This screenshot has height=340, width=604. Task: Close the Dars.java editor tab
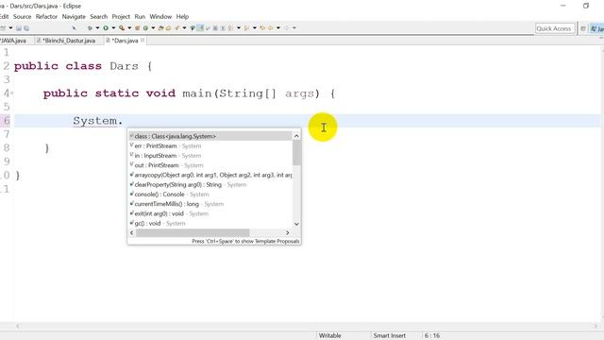click(143, 40)
